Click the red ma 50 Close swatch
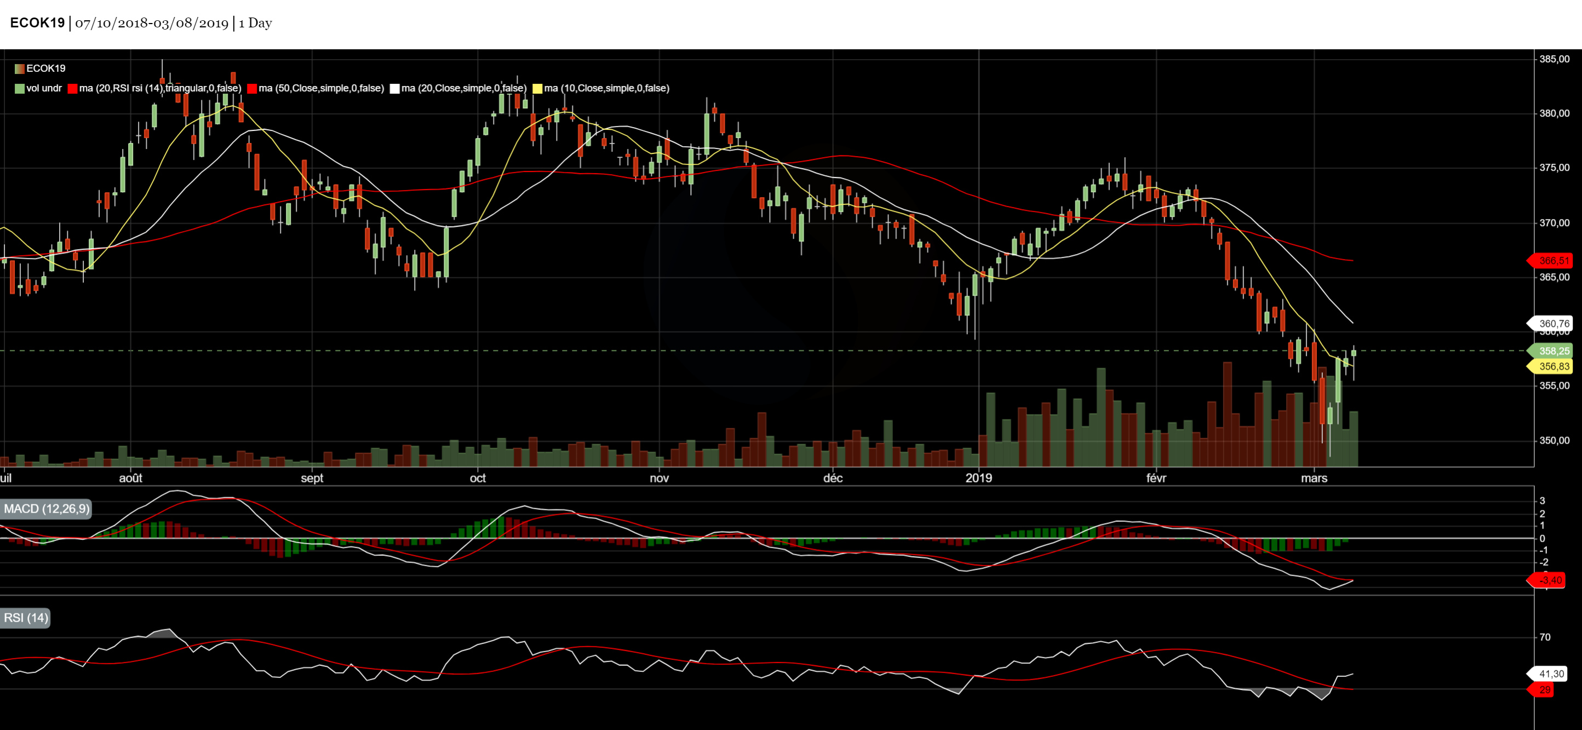Image resolution: width=1582 pixels, height=730 pixels. tap(252, 88)
